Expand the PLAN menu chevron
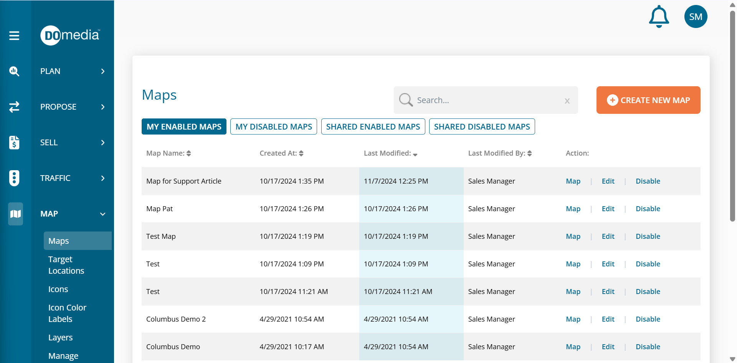The width and height of the screenshot is (737, 363). (102, 71)
